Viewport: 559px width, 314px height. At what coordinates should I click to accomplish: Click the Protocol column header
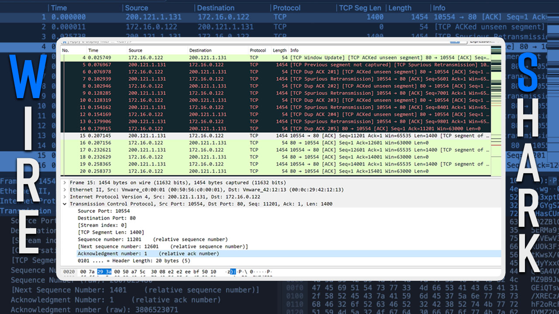(x=258, y=51)
